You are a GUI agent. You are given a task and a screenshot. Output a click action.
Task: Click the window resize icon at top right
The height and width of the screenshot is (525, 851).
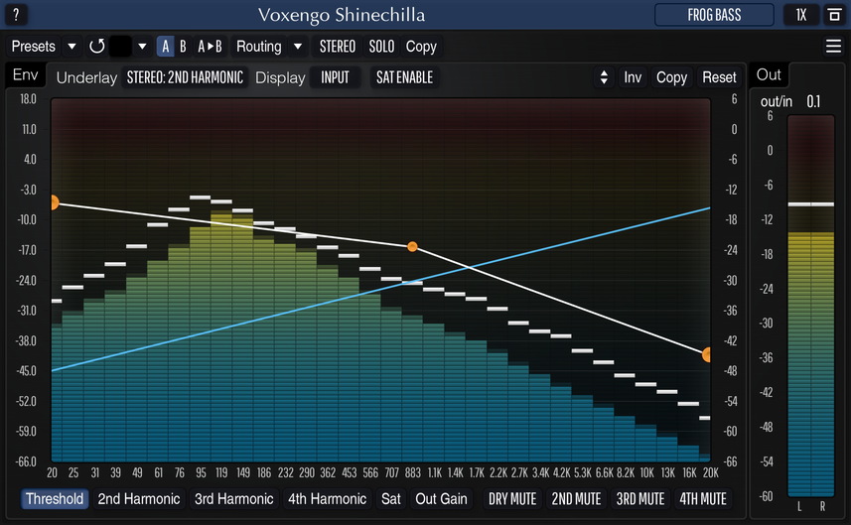coord(833,15)
